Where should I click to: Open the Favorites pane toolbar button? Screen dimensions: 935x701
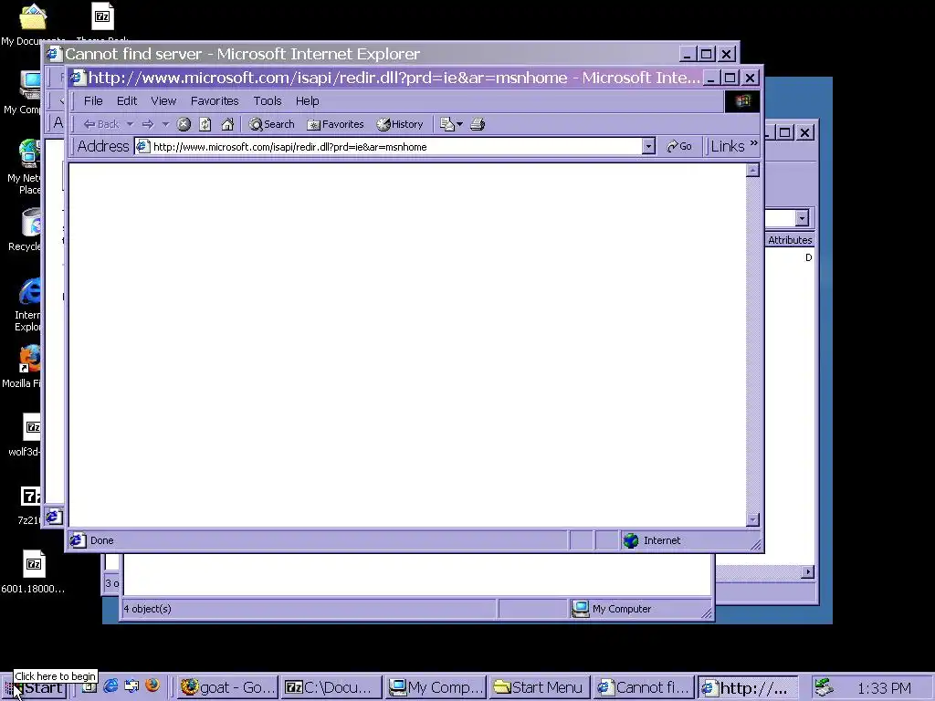point(336,124)
